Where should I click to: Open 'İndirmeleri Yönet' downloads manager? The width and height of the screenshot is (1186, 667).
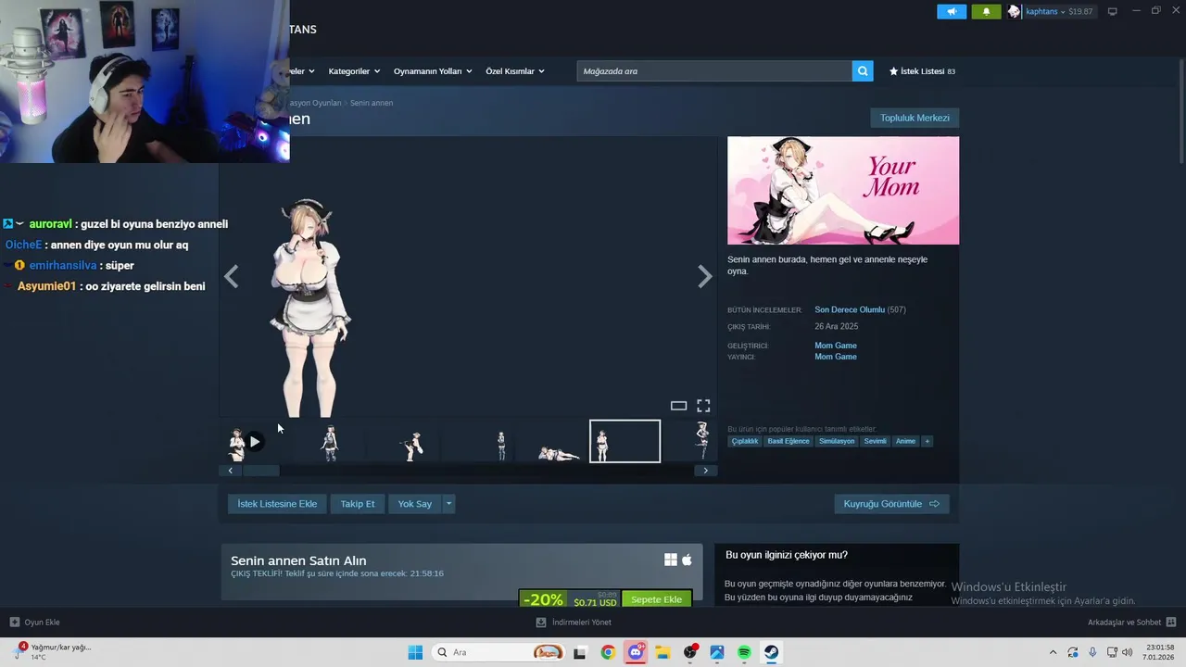click(574, 623)
